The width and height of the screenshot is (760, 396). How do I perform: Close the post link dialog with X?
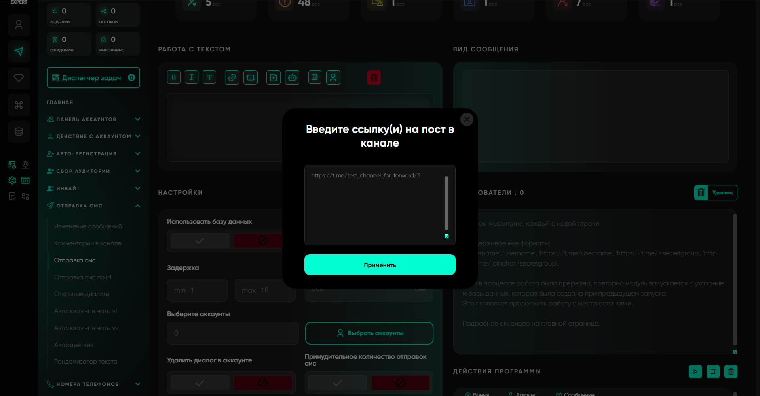(467, 119)
